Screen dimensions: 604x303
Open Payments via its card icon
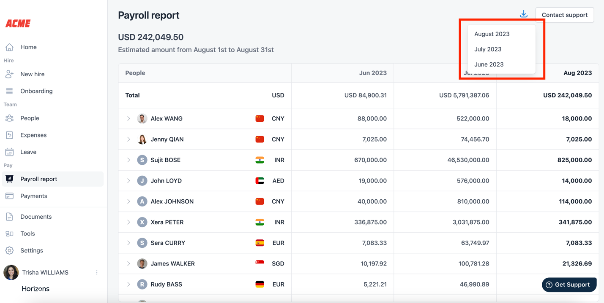pyautogui.click(x=9, y=196)
